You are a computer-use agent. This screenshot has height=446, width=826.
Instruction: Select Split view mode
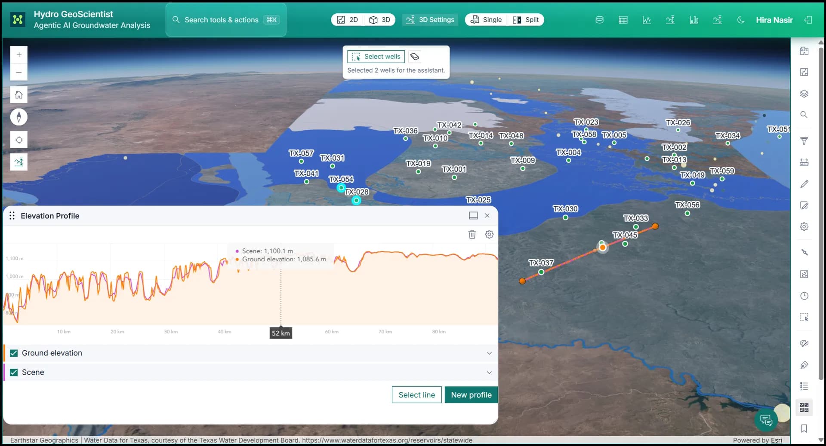[x=526, y=20]
